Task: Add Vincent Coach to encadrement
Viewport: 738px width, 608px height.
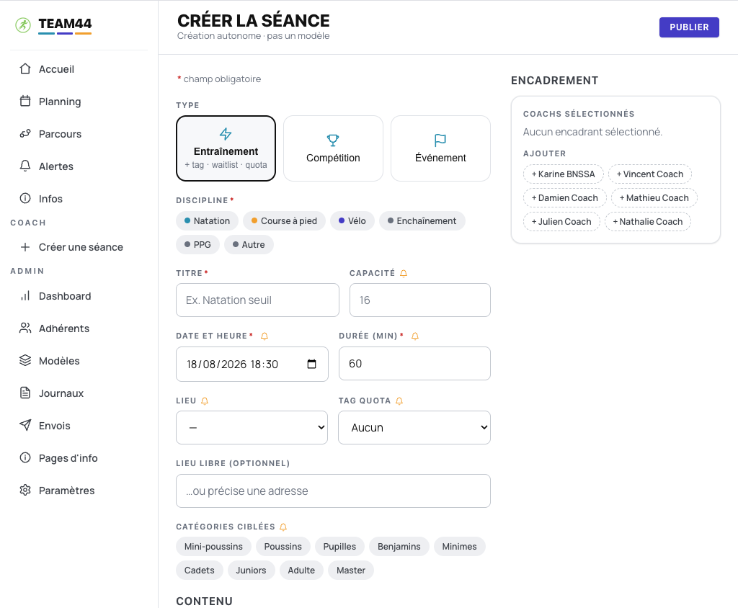Action: (650, 174)
